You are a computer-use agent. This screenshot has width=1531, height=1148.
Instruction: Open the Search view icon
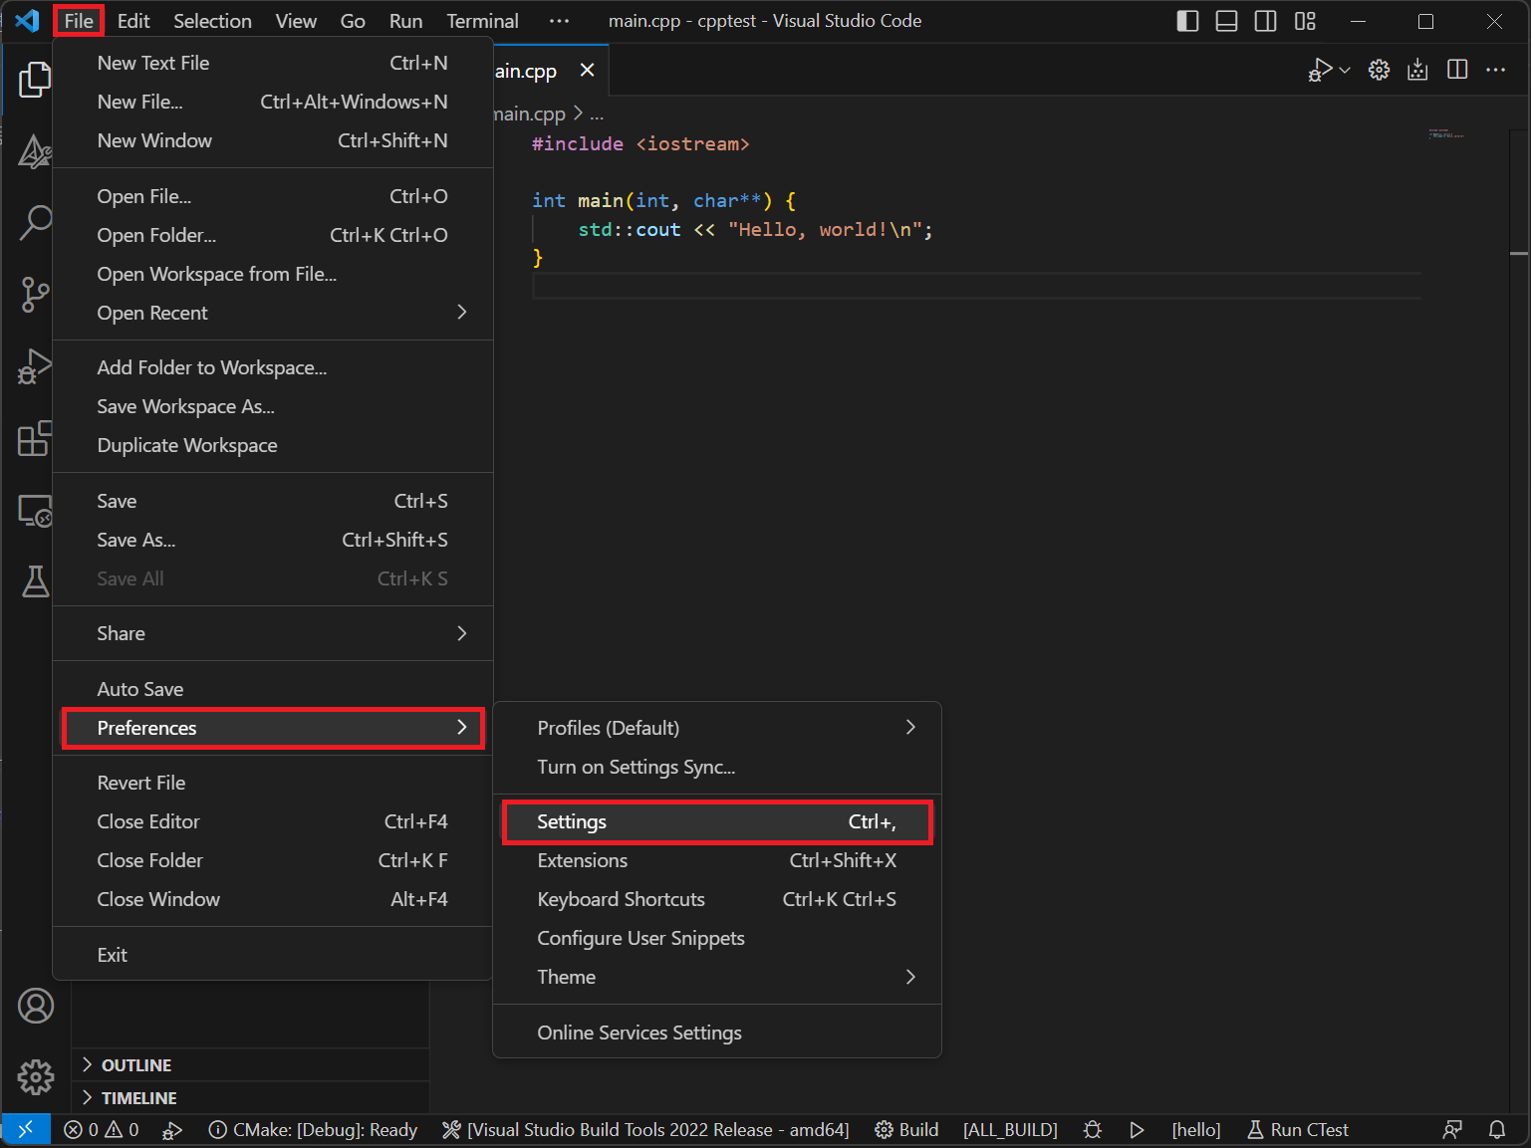click(35, 222)
